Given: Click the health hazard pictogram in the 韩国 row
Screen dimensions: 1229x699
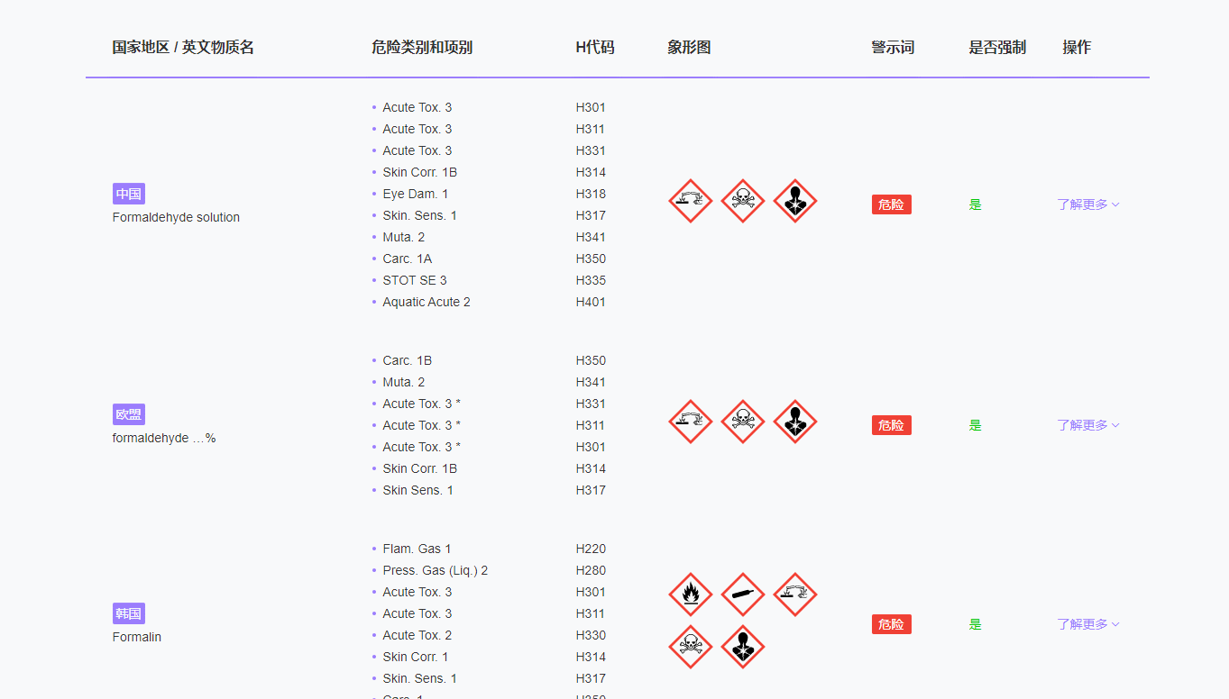Looking at the screenshot, I should [743, 647].
